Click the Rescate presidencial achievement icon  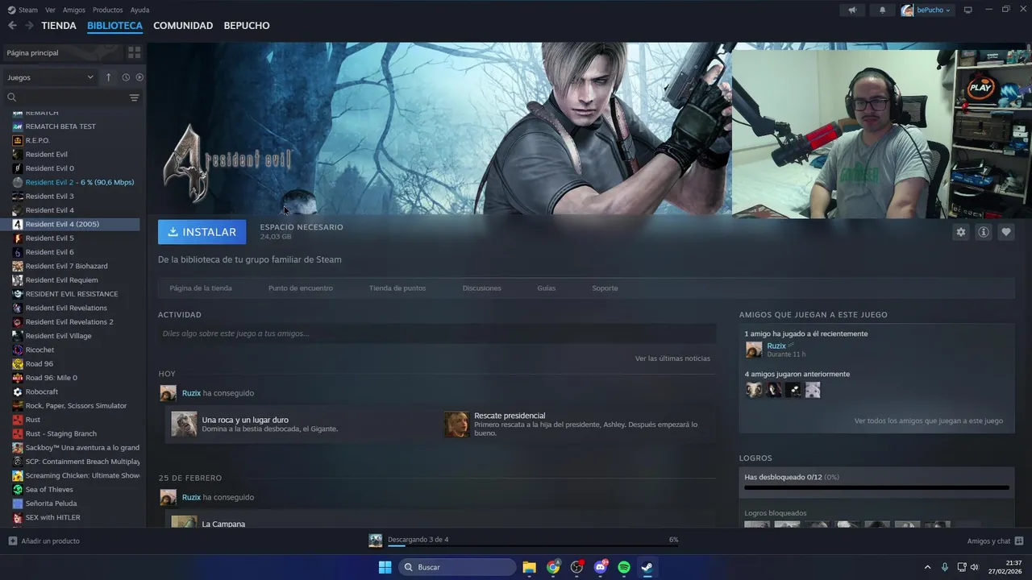pos(456,425)
